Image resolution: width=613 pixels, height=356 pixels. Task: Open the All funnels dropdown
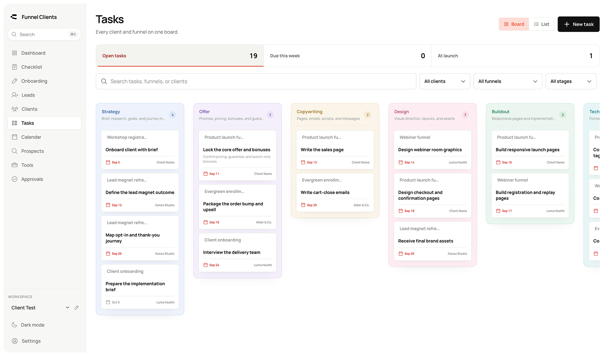[508, 81]
